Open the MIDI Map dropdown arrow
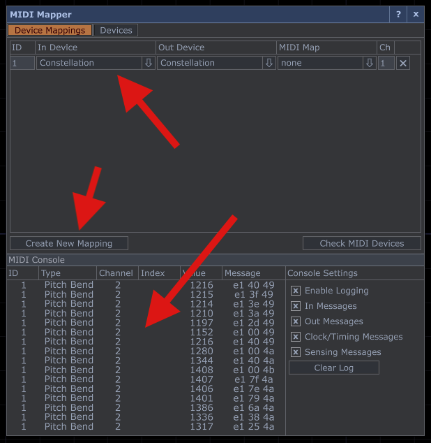 (x=369, y=63)
